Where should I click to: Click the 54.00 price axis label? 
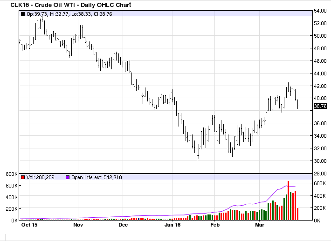click(320, 11)
